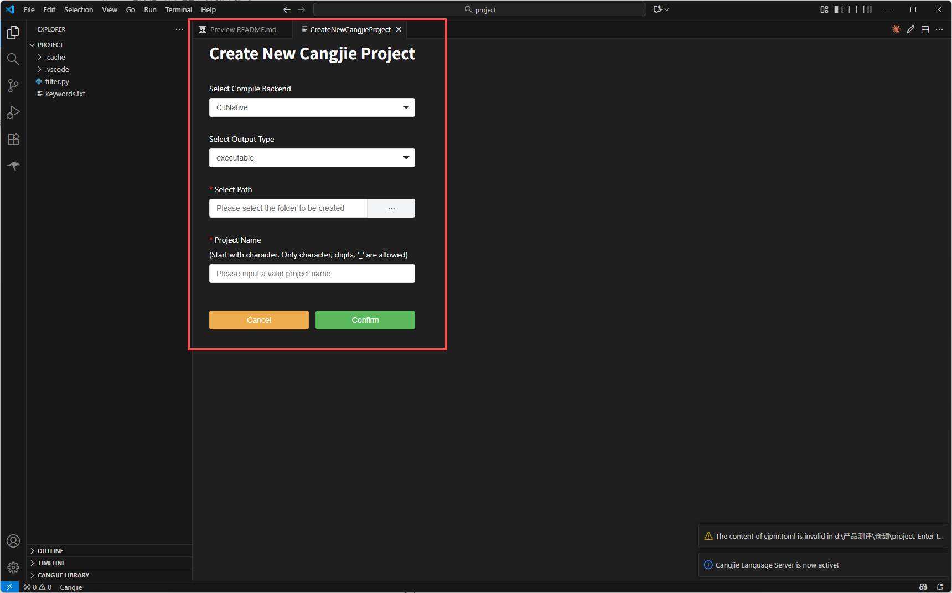Screen dimensions: 952x593
Task: Close the CreateNewCangjieProject tab
Action: click(x=399, y=29)
